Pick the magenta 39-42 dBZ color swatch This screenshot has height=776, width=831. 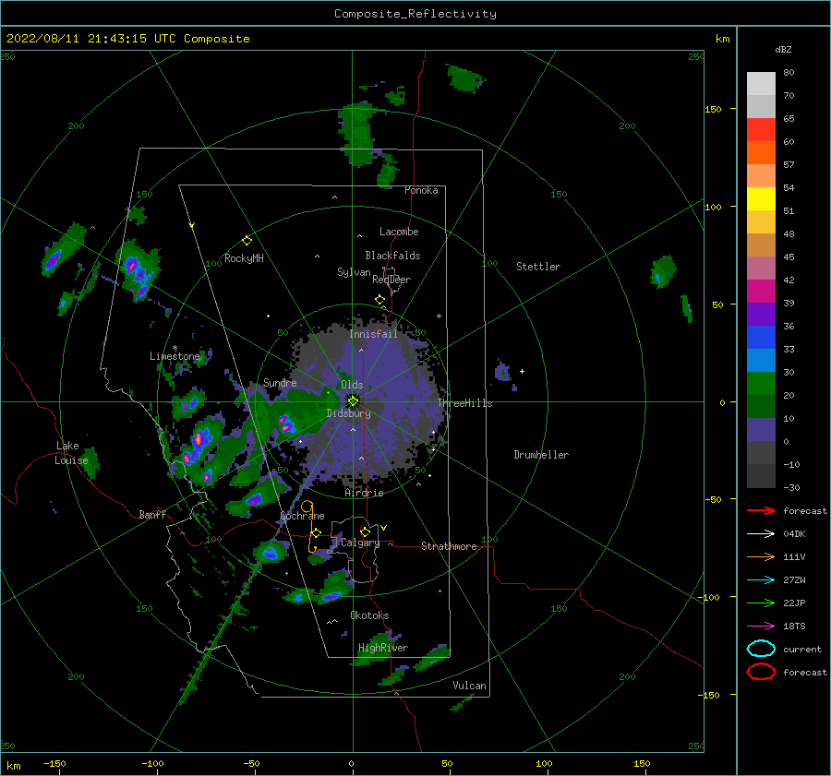point(761,292)
